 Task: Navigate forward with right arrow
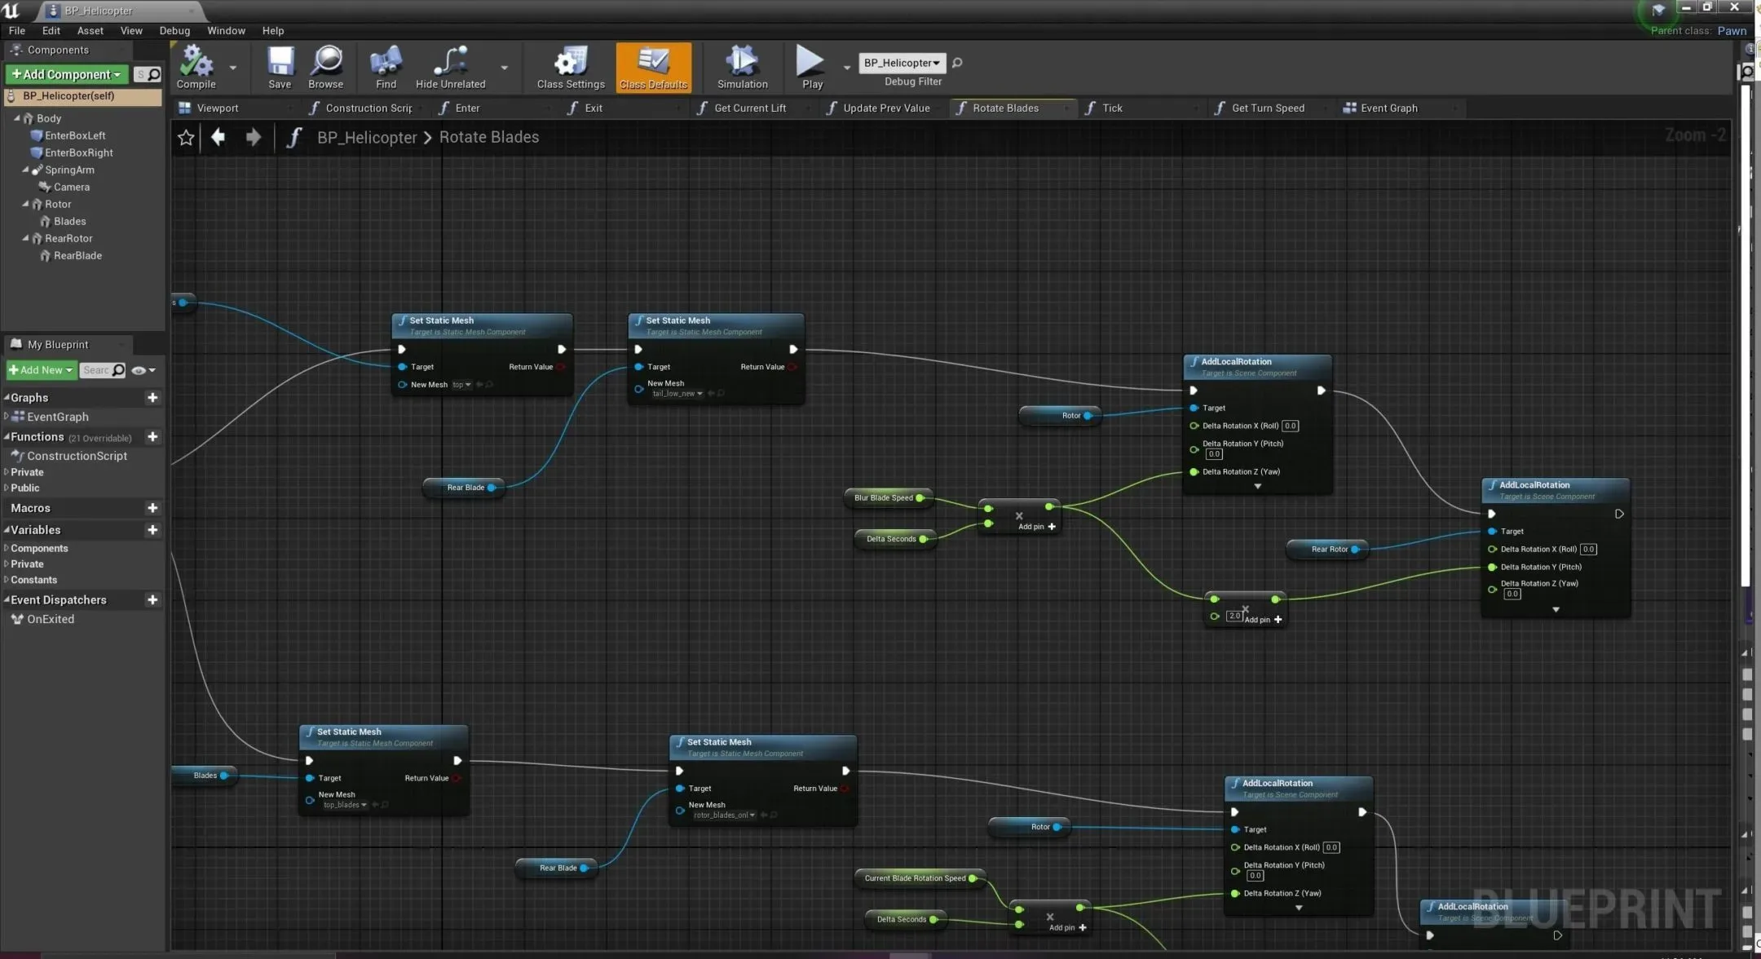tap(253, 137)
